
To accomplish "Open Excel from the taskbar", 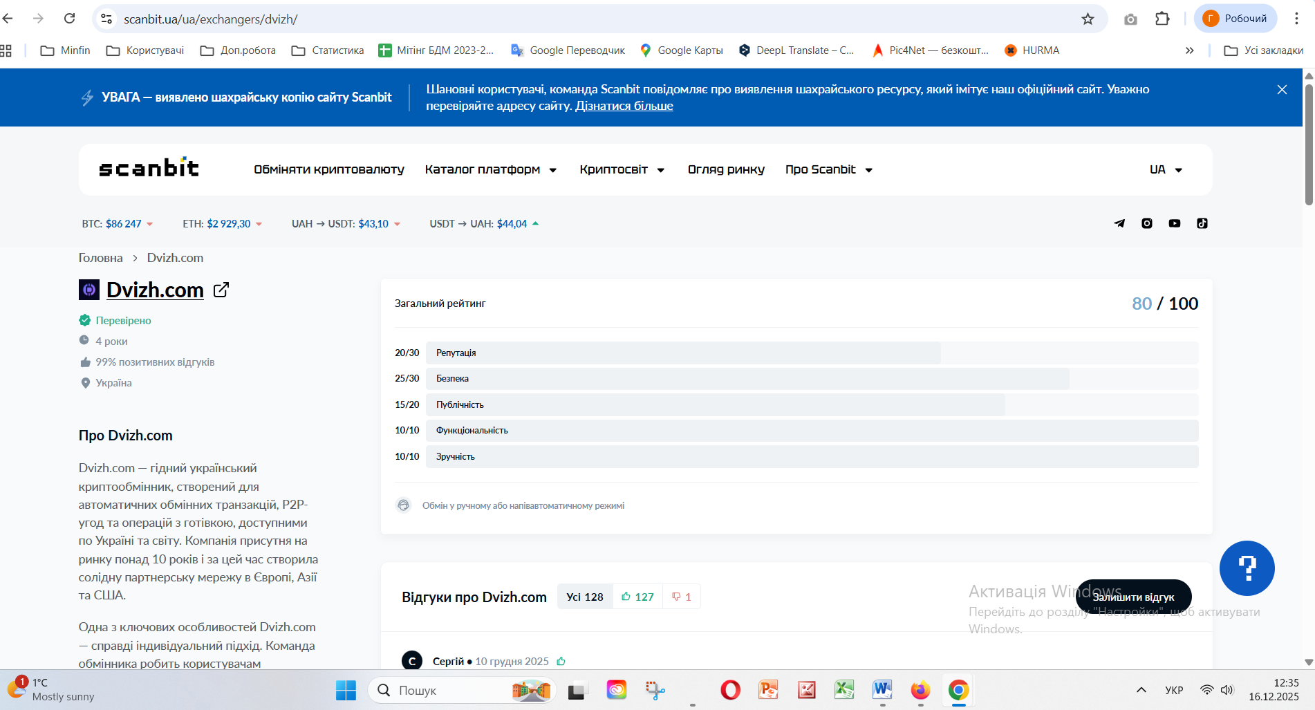I will click(844, 690).
